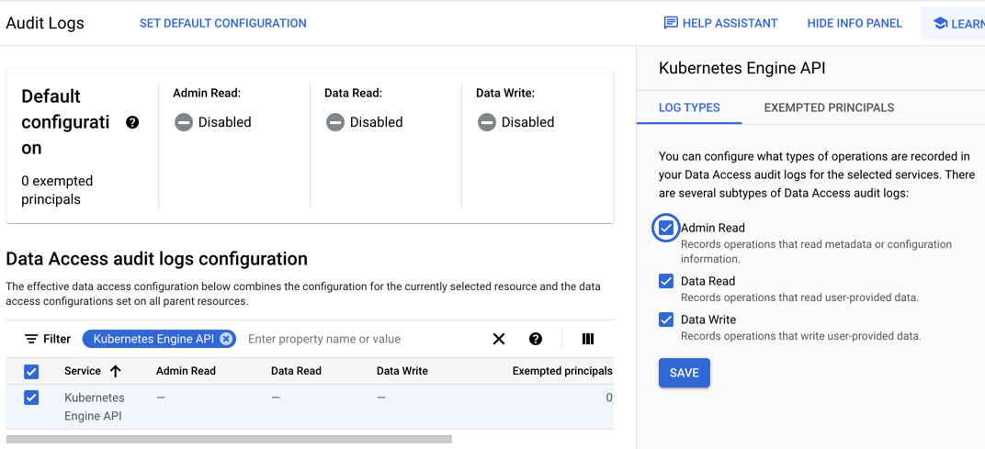Screen dimensions: 985x449
Task: Click the Learn graduation cap icon
Action: [940, 23]
